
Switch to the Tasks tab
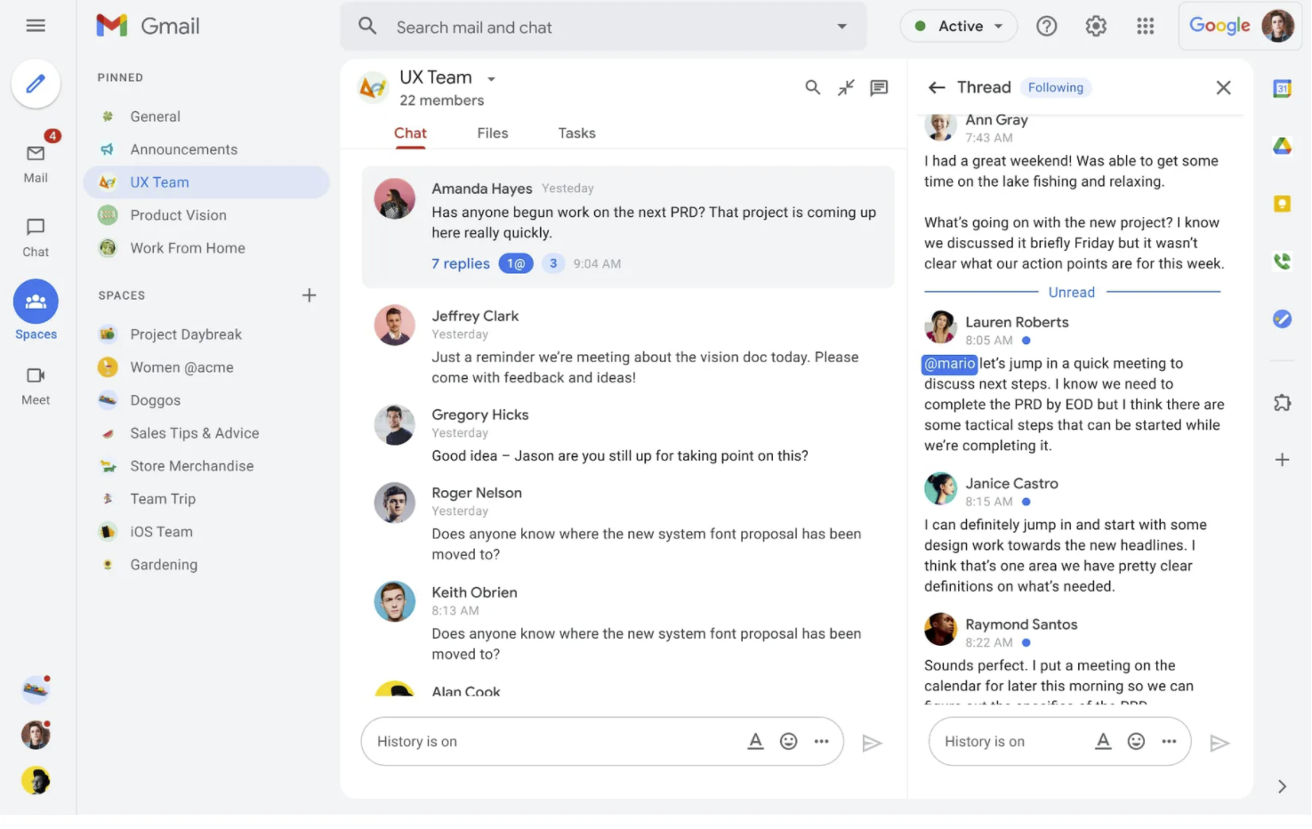click(x=576, y=133)
